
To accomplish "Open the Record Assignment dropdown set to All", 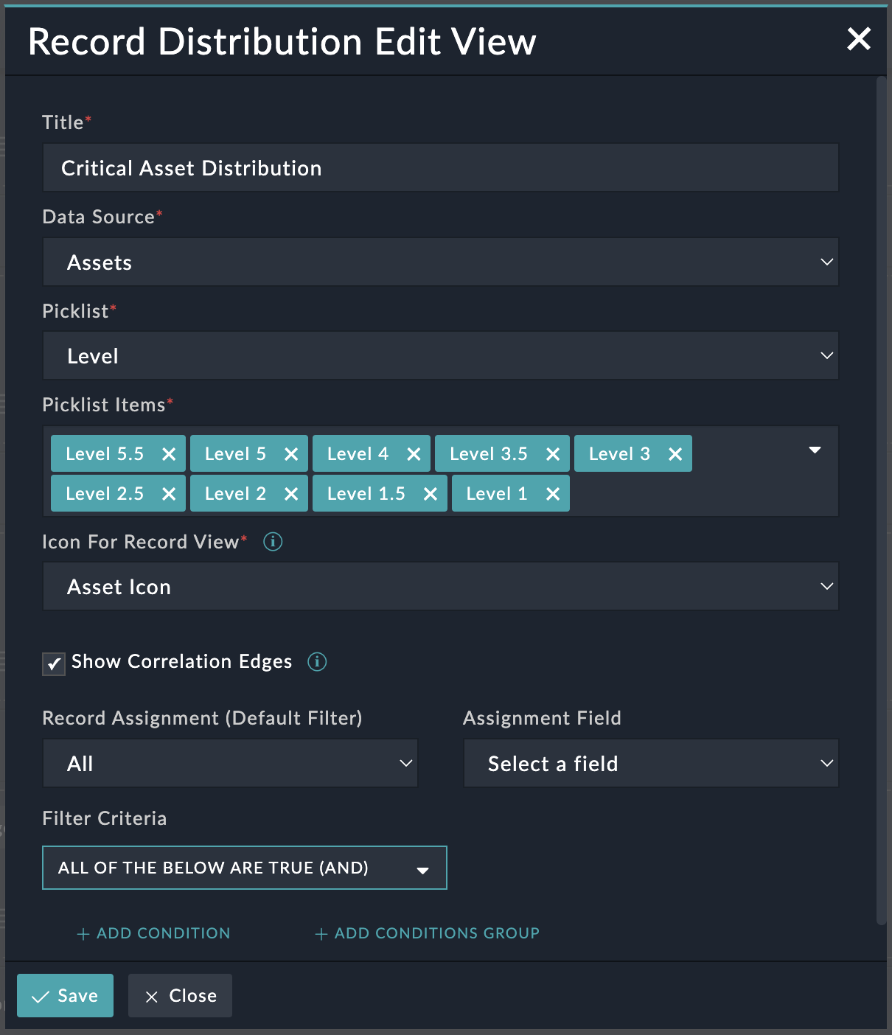I will (x=230, y=764).
